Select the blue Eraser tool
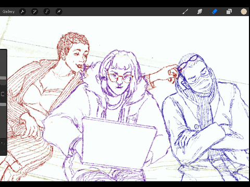 pyautogui.click(x=215, y=11)
